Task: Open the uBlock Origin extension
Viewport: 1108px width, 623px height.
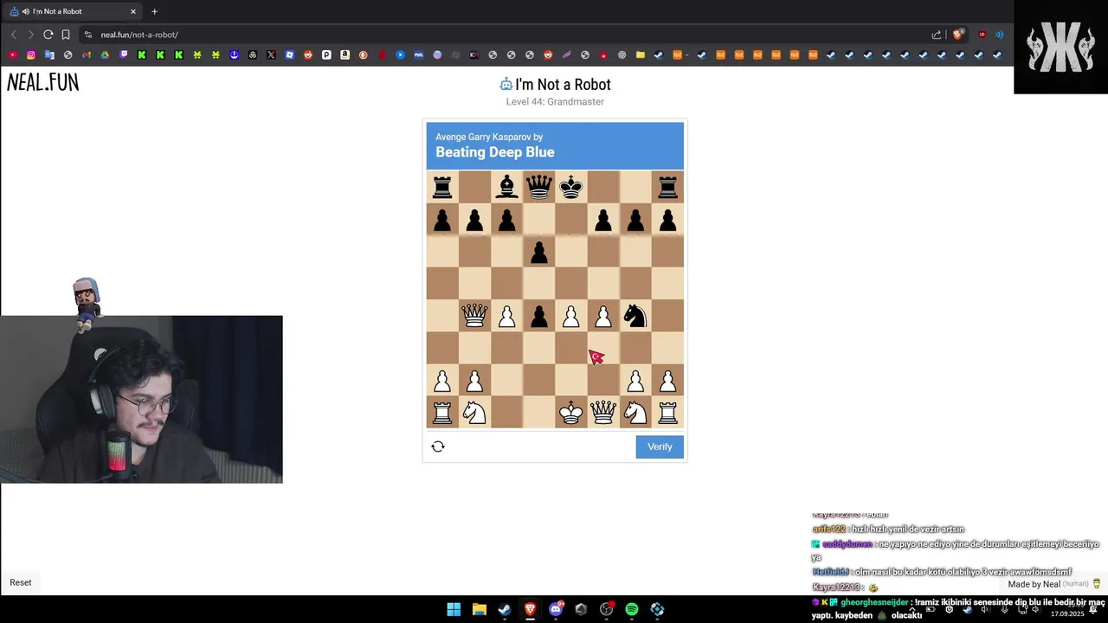Action: coord(982,35)
